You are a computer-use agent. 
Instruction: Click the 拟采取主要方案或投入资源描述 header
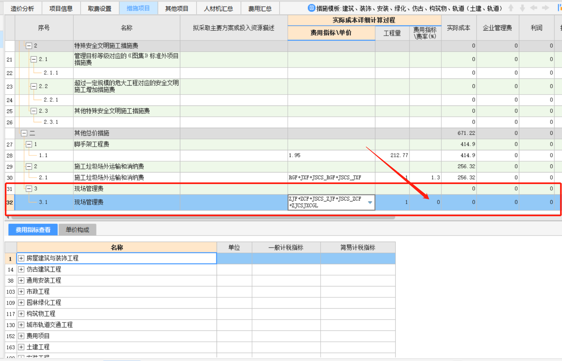point(234,28)
